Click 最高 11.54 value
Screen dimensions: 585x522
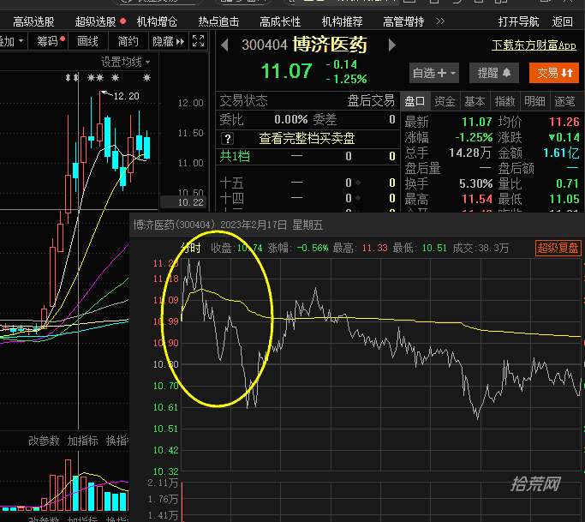[x=477, y=199]
